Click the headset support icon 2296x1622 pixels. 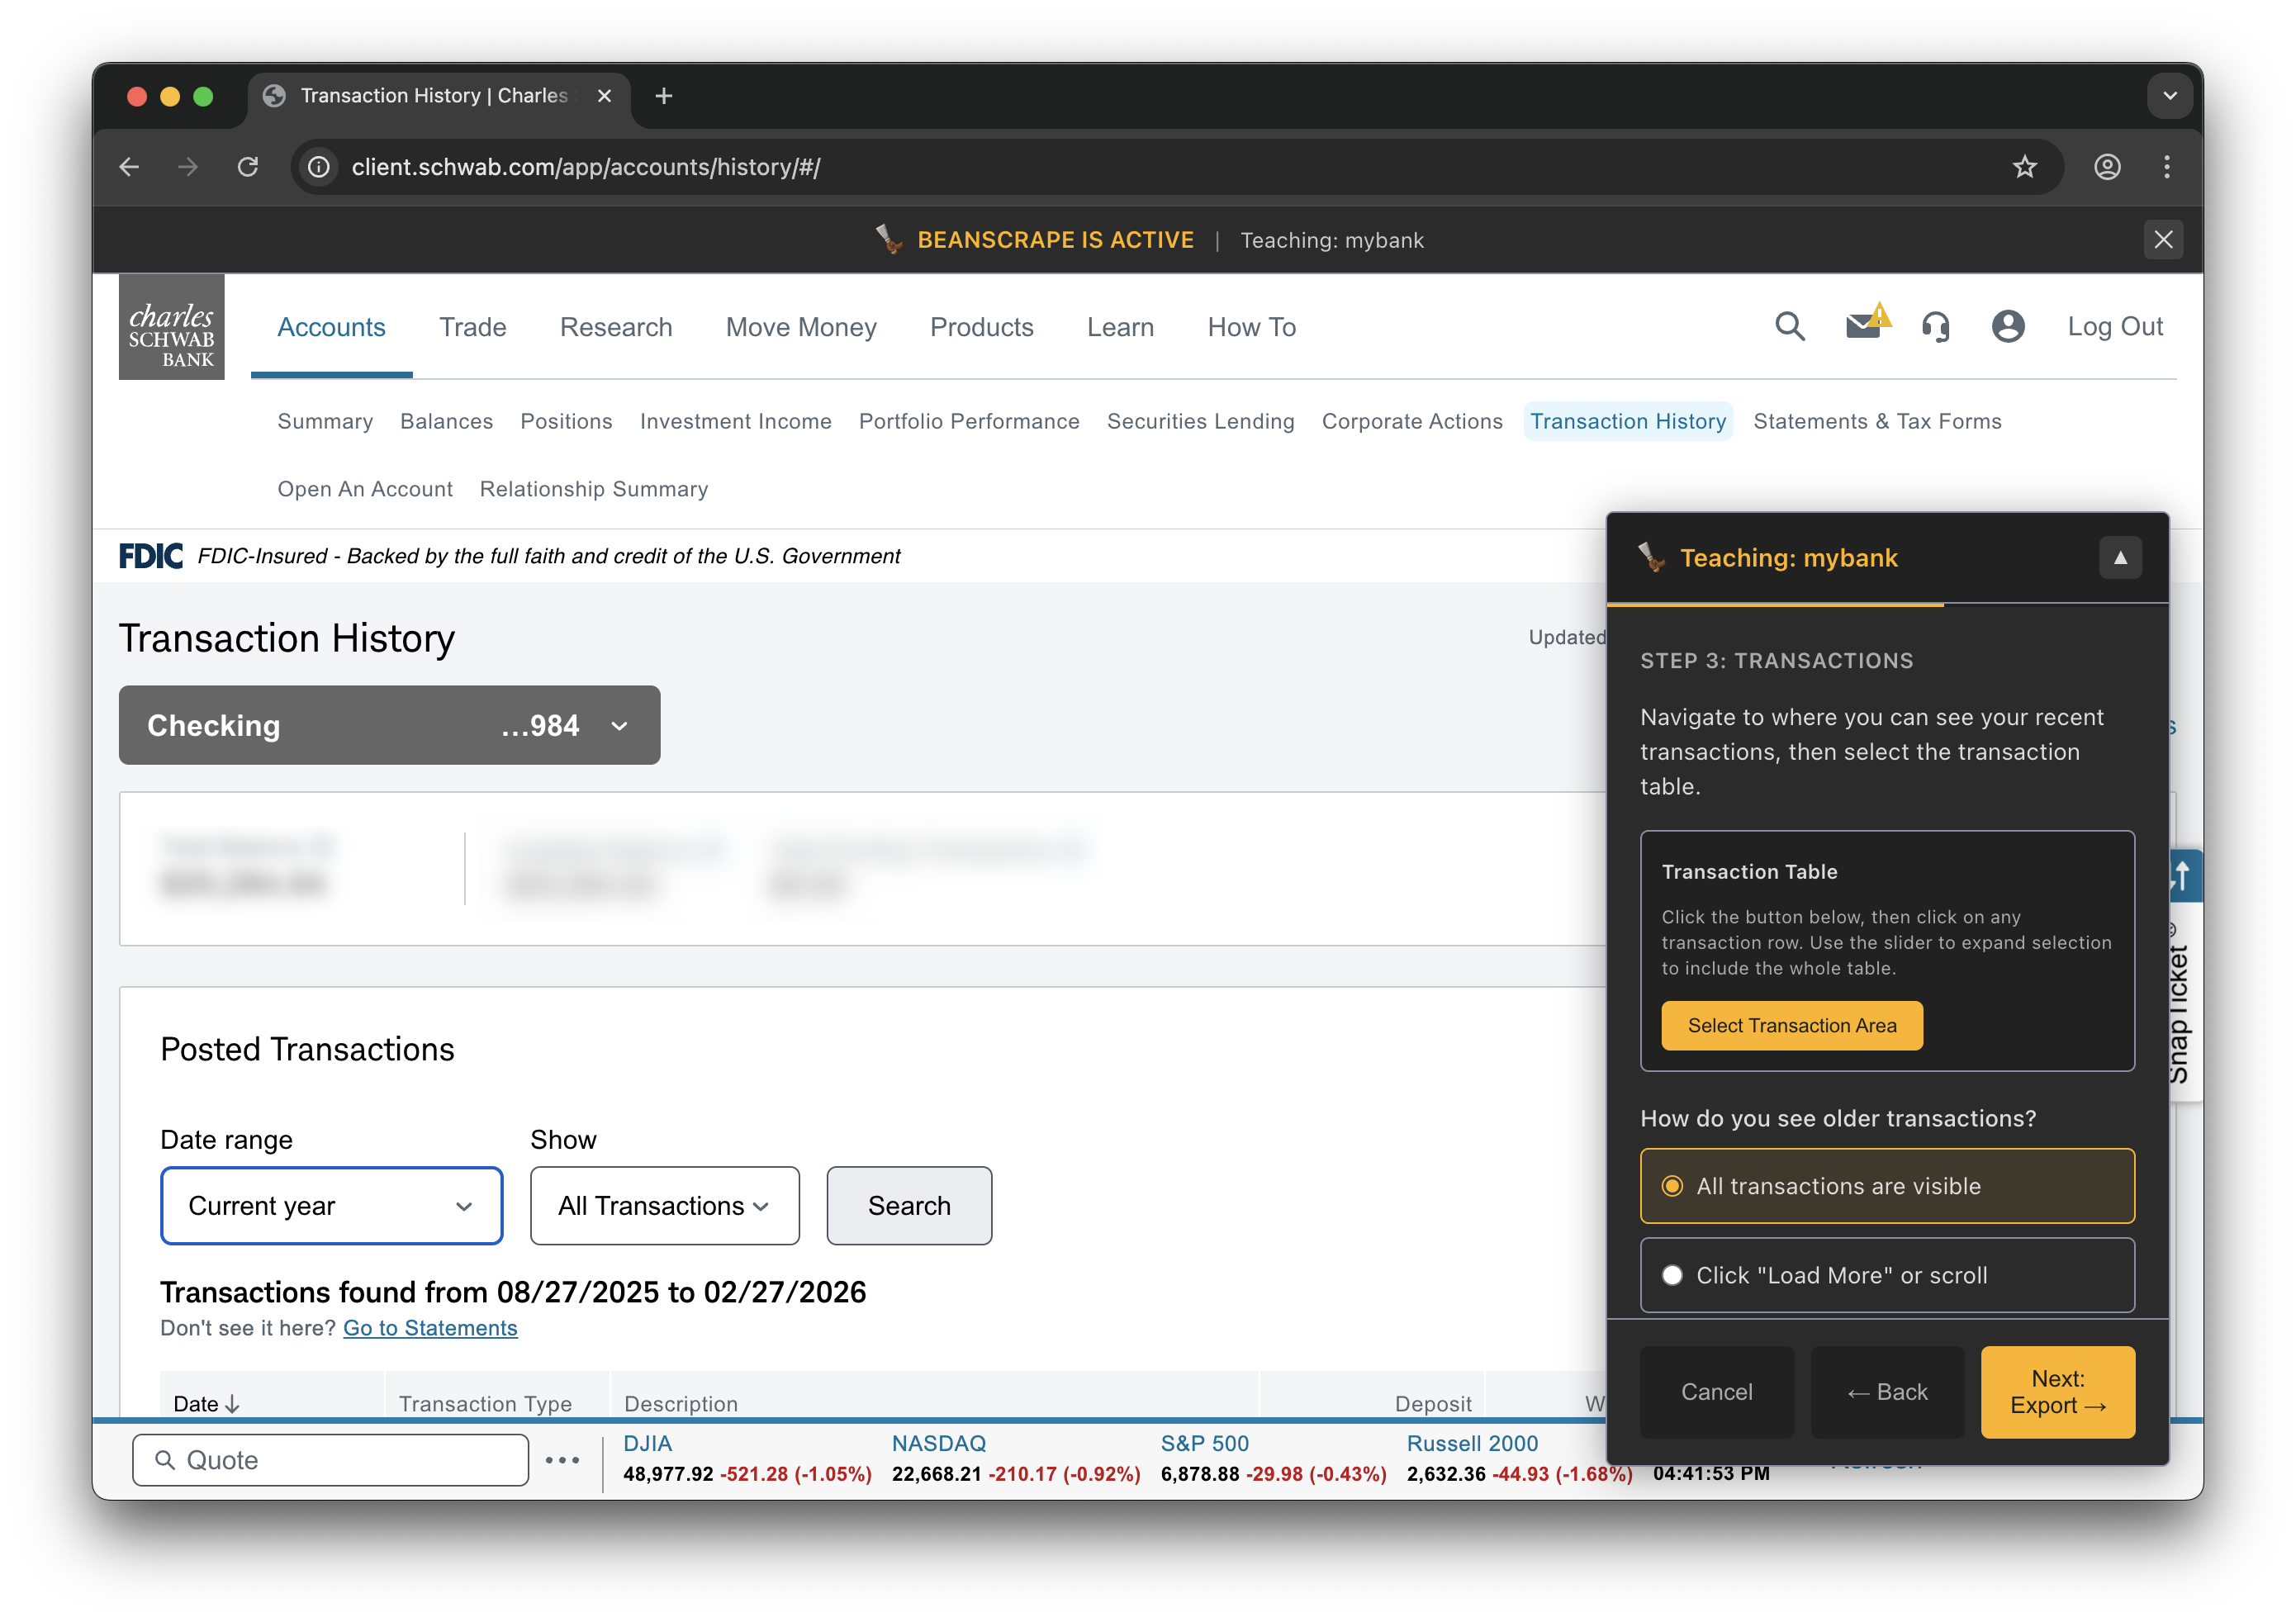[1935, 327]
